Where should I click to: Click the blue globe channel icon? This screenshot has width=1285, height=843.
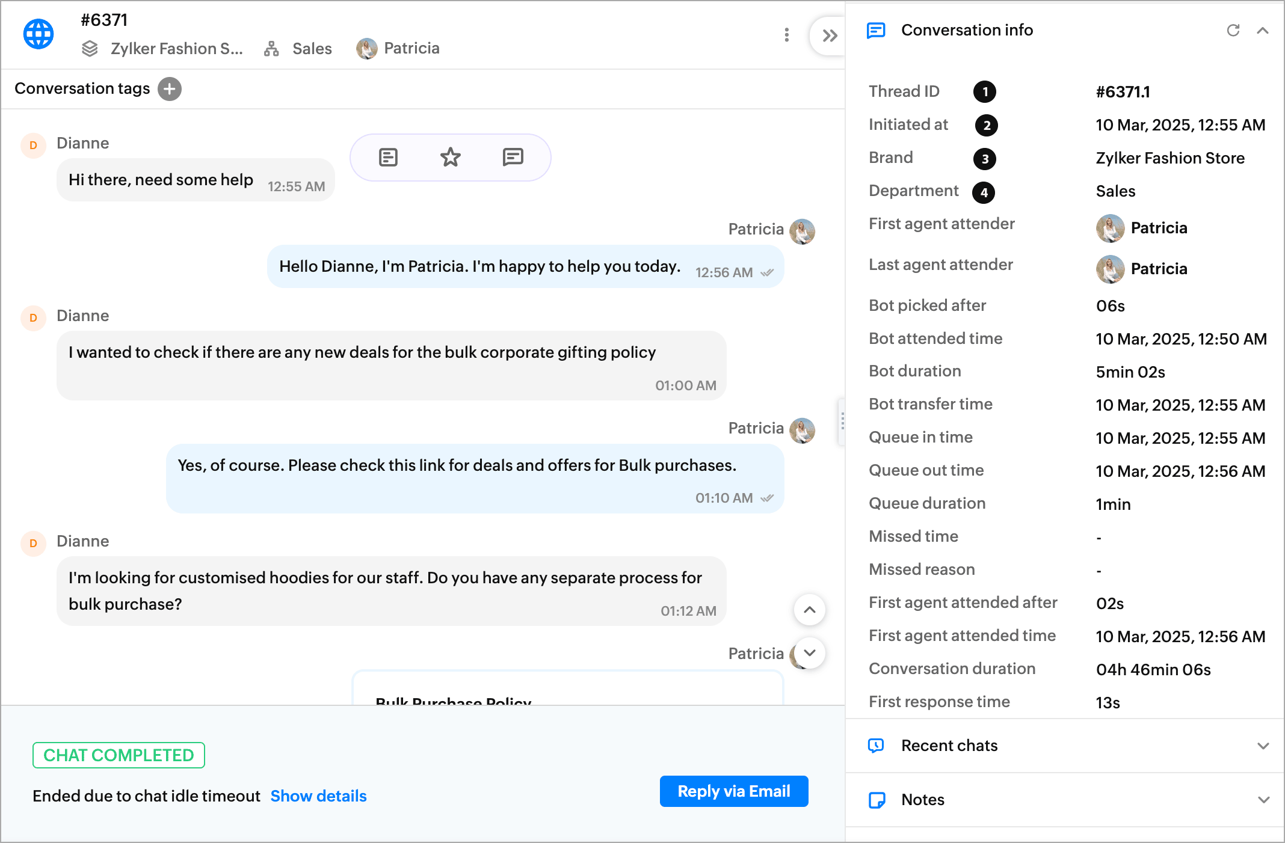click(39, 34)
